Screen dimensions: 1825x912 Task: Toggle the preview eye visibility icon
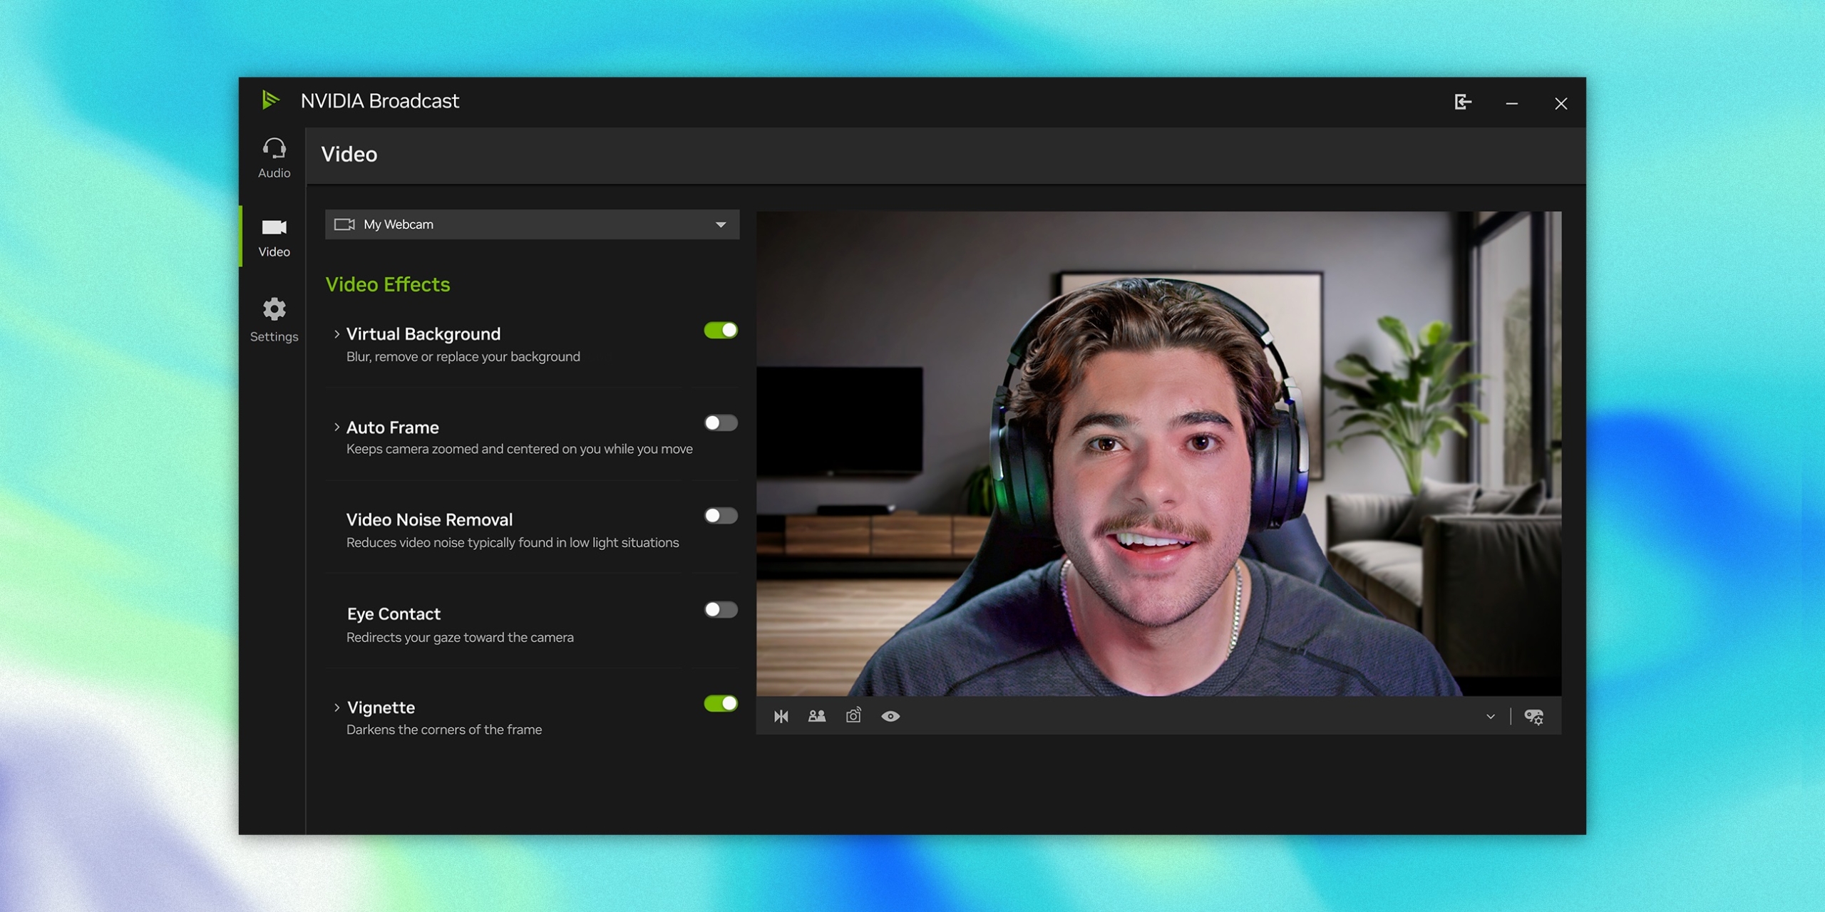pyautogui.click(x=890, y=717)
